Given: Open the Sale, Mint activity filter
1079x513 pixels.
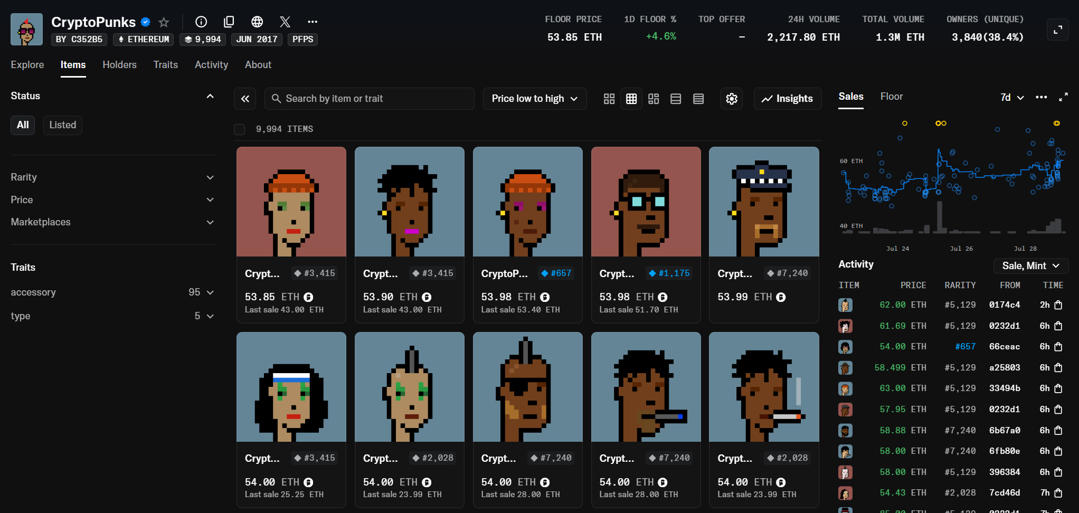Looking at the screenshot, I should pyautogui.click(x=1030, y=266).
